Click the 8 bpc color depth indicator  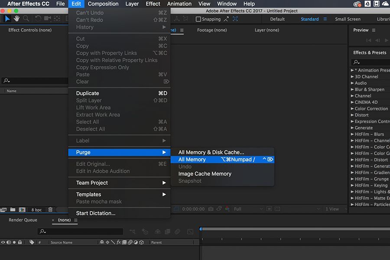pos(36,210)
